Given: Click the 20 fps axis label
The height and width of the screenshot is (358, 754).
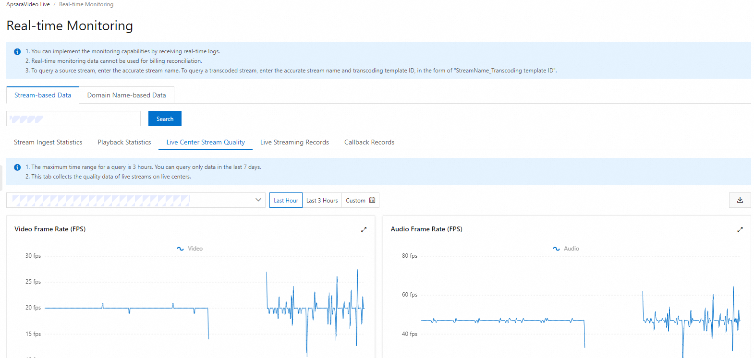Looking at the screenshot, I should pos(33,308).
